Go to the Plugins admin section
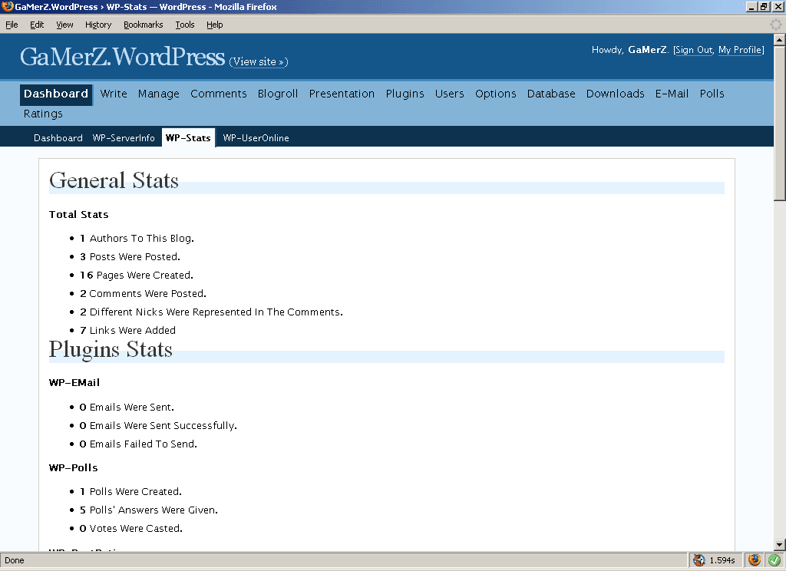Screen dimensions: 786x571 pyautogui.click(x=405, y=94)
